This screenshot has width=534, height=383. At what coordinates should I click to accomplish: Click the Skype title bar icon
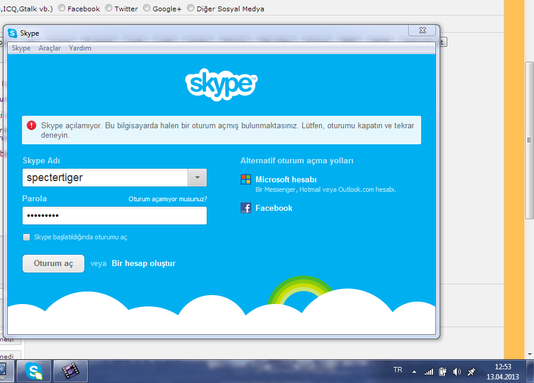12,33
